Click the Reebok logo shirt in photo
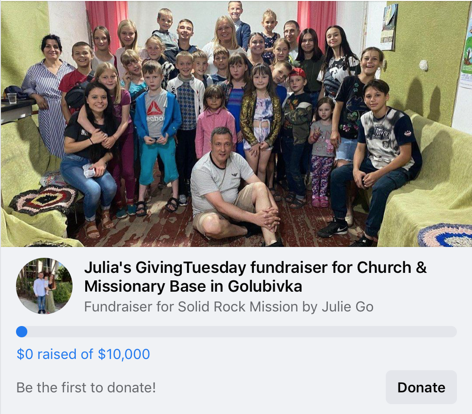 tap(156, 114)
